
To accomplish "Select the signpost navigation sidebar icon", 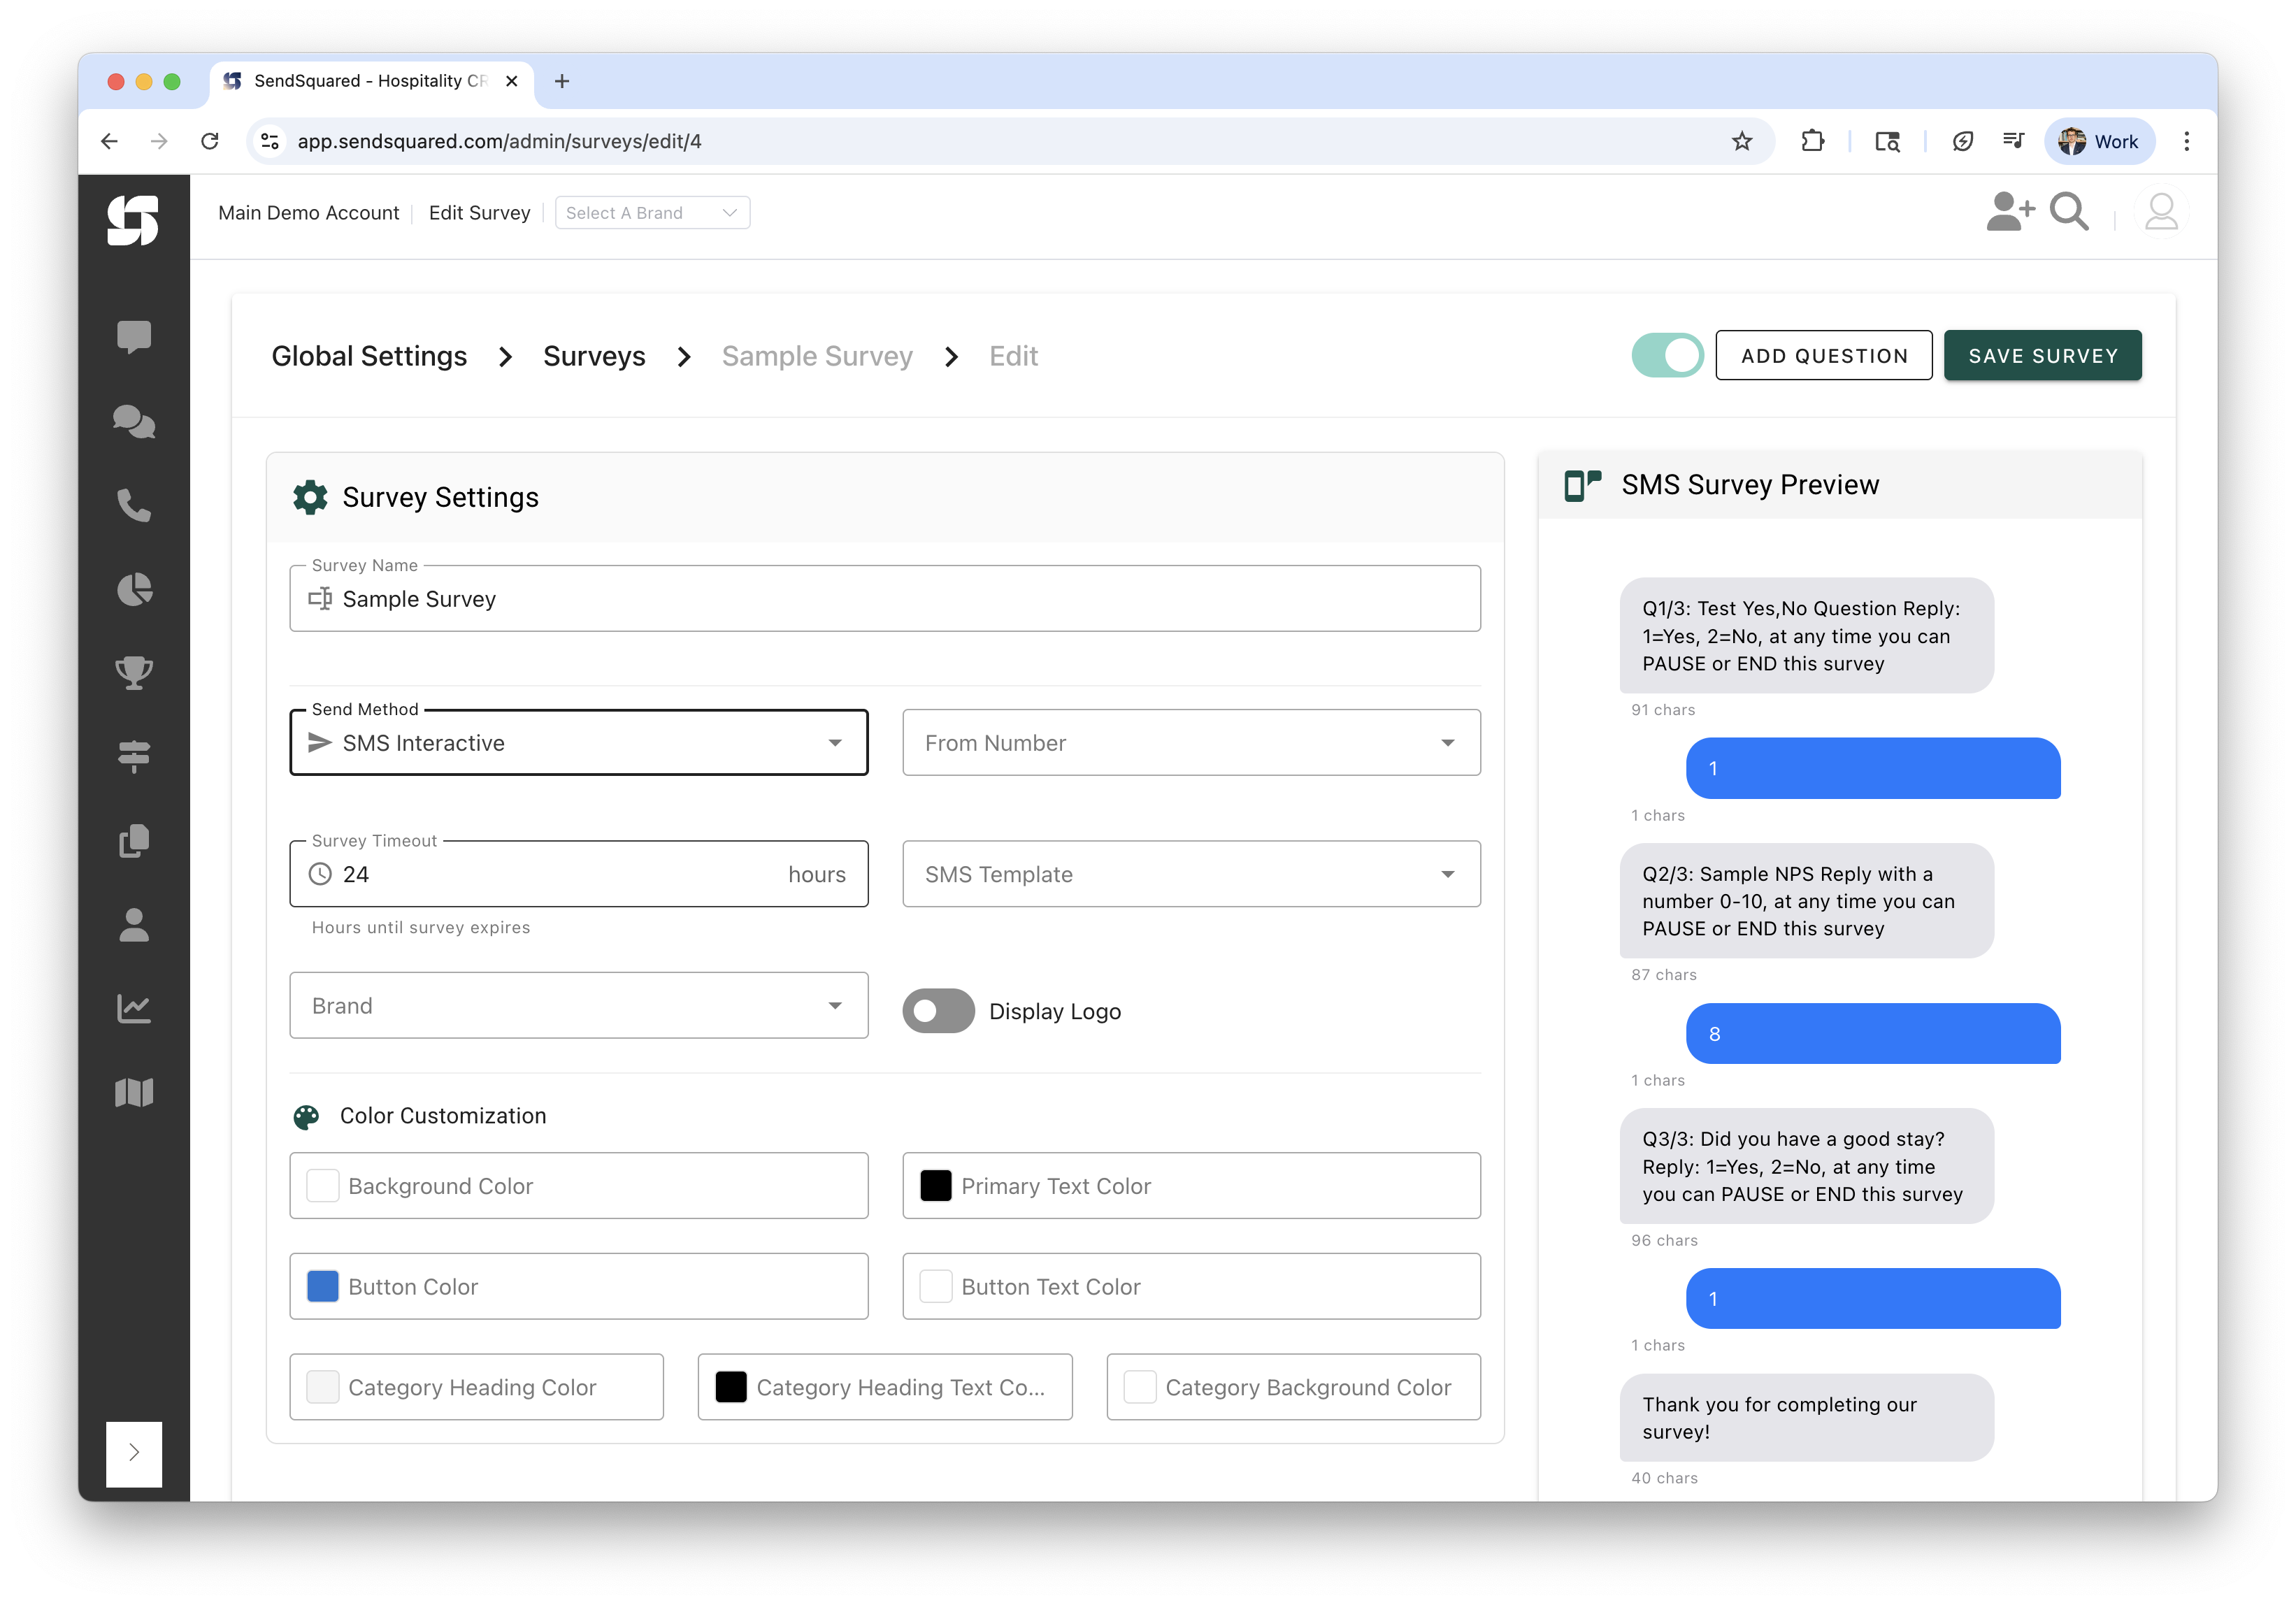I will point(135,756).
